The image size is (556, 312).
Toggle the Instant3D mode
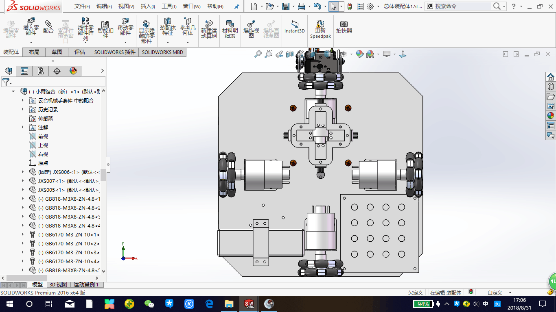(x=294, y=27)
